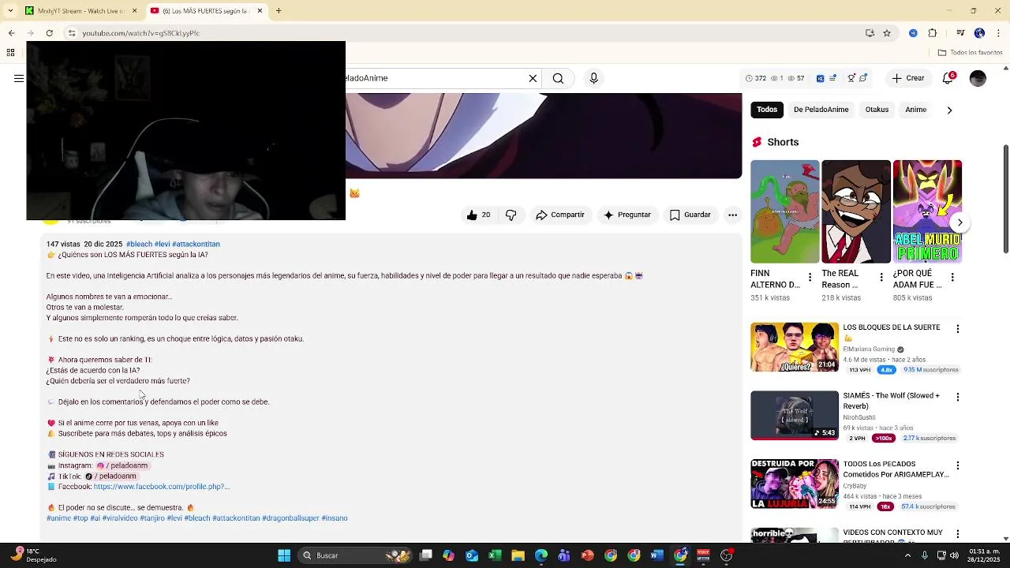Click the page vertical scrollbar thumb
1010x568 pixels.
tap(1005, 199)
